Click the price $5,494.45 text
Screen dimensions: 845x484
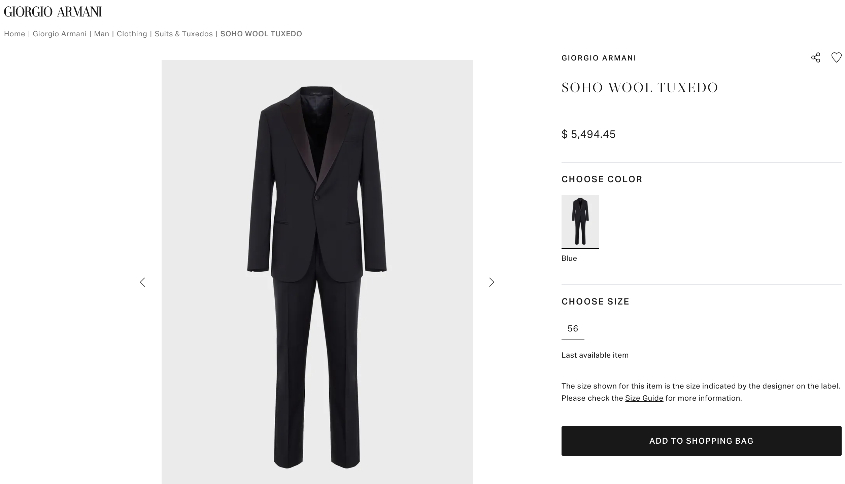[x=588, y=134]
